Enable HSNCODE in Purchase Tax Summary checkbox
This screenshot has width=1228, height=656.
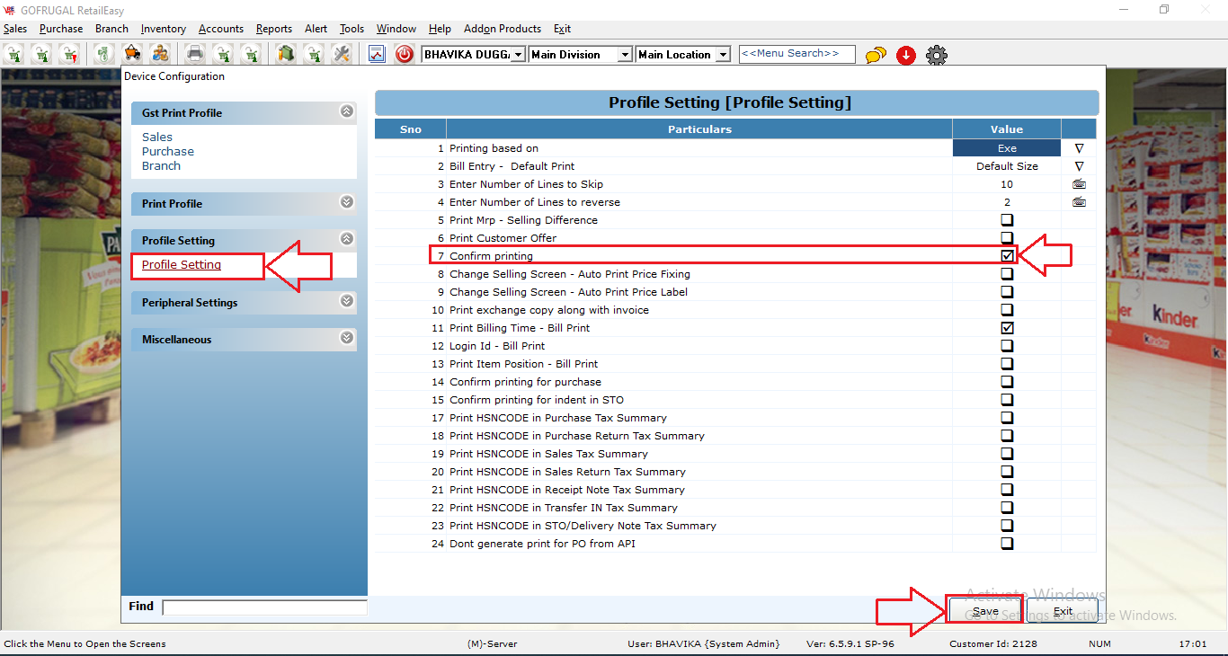(1007, 418)
